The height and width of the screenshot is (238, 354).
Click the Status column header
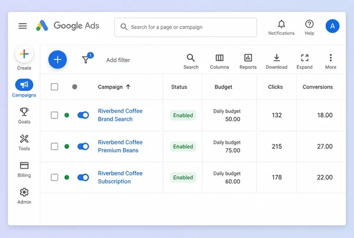[179, 87]
